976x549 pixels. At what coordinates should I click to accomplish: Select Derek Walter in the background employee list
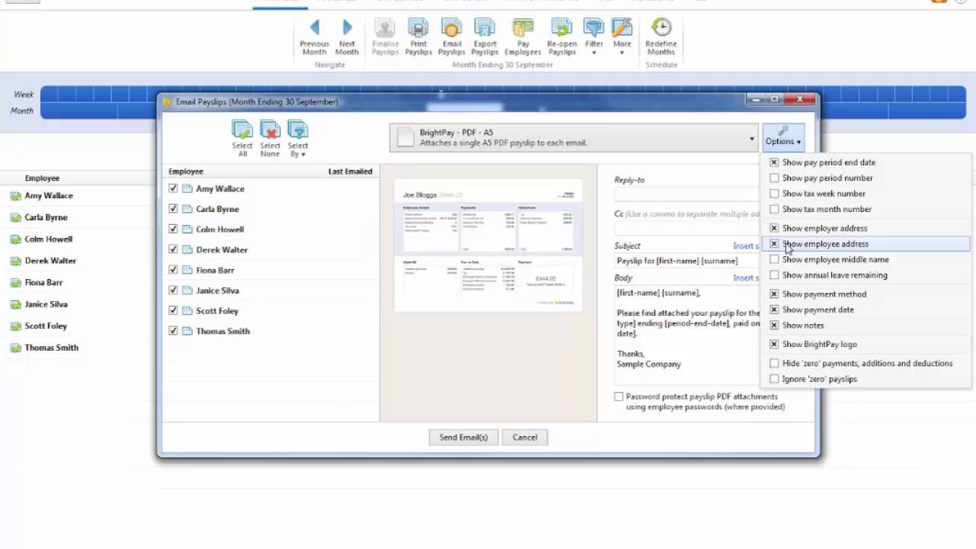(x=50, y=261)
